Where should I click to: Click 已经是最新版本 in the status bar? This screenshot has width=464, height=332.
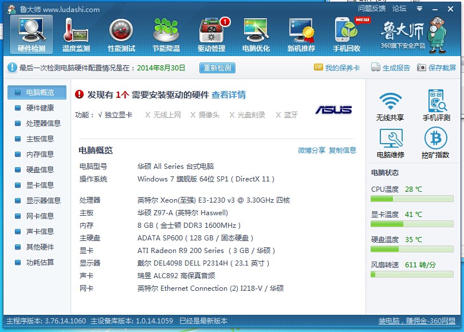point(203,321)
